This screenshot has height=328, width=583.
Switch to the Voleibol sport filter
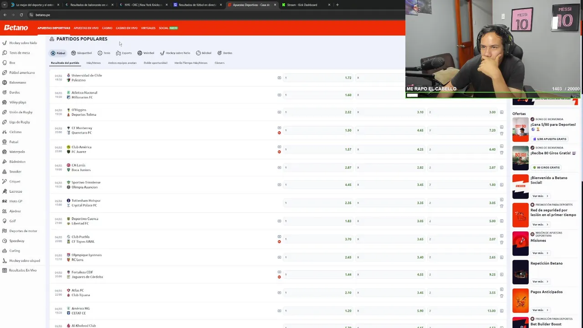(146, 53)
